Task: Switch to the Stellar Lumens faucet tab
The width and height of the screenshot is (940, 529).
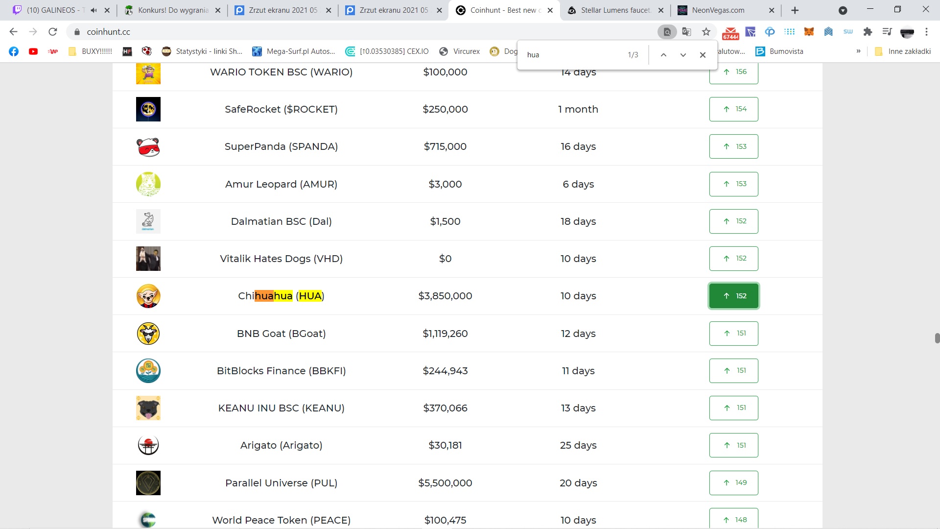Action: tap(615, 10)
